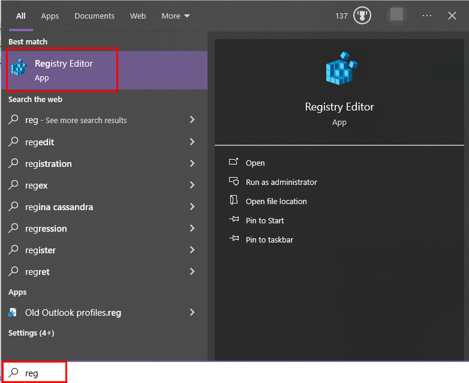Click Open in the preview pane
Image resolution: width=469 pixels, height=383 pixels.
[x=255, y=163]
